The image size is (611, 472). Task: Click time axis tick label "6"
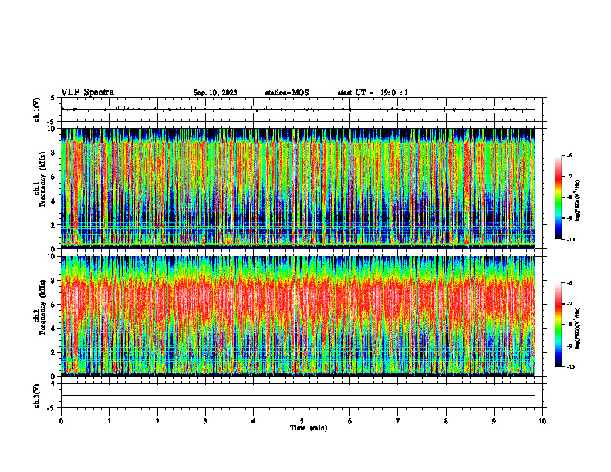tap(350, 421)
